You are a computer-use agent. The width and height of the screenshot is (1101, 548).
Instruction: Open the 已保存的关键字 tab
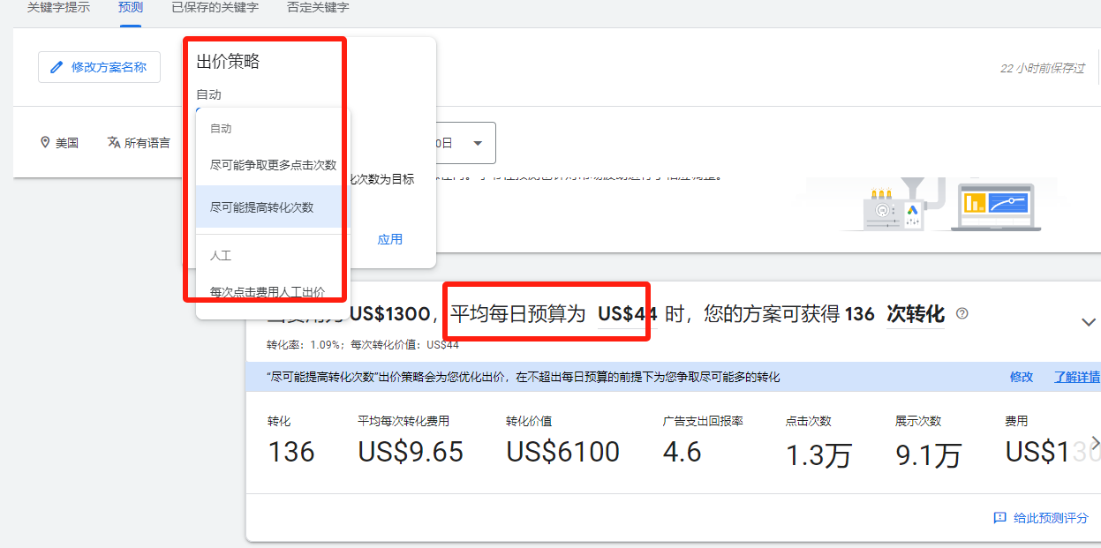[x=215, y=7]
